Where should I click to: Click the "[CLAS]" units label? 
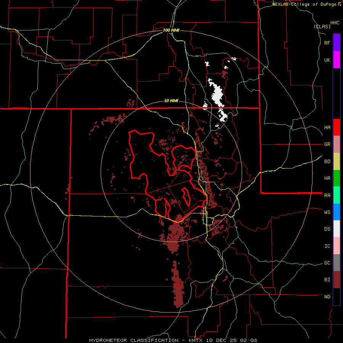pyautogui.click(x=322, y=26)
